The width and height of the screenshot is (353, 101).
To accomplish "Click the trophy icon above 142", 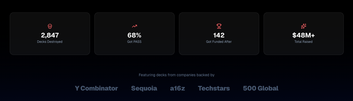I will (x=219, y=26).
